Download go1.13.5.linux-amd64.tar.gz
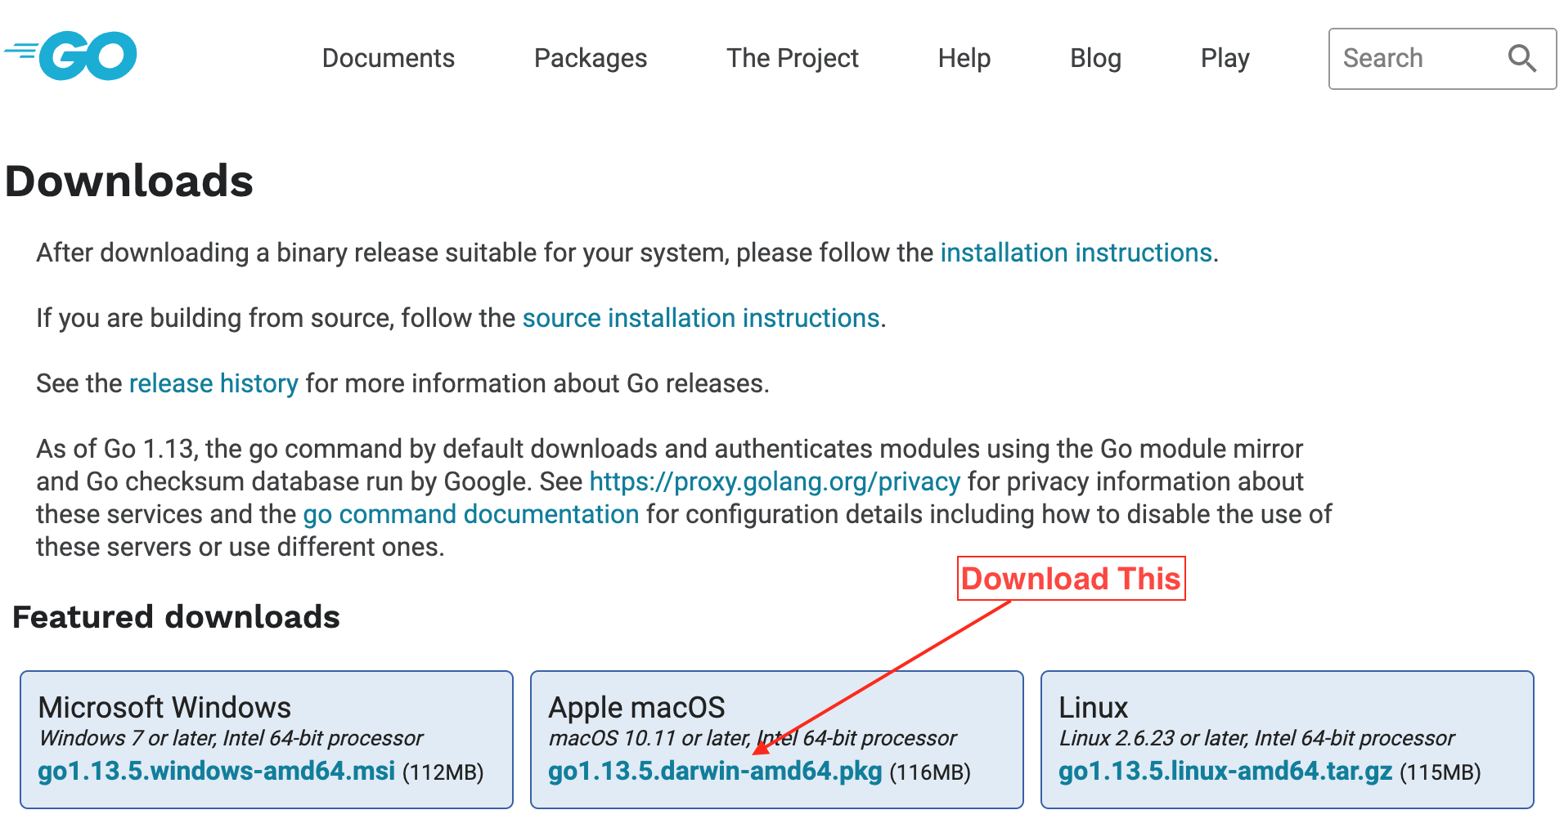This screenshot has width=1564, height=819. coord(1225,772)
